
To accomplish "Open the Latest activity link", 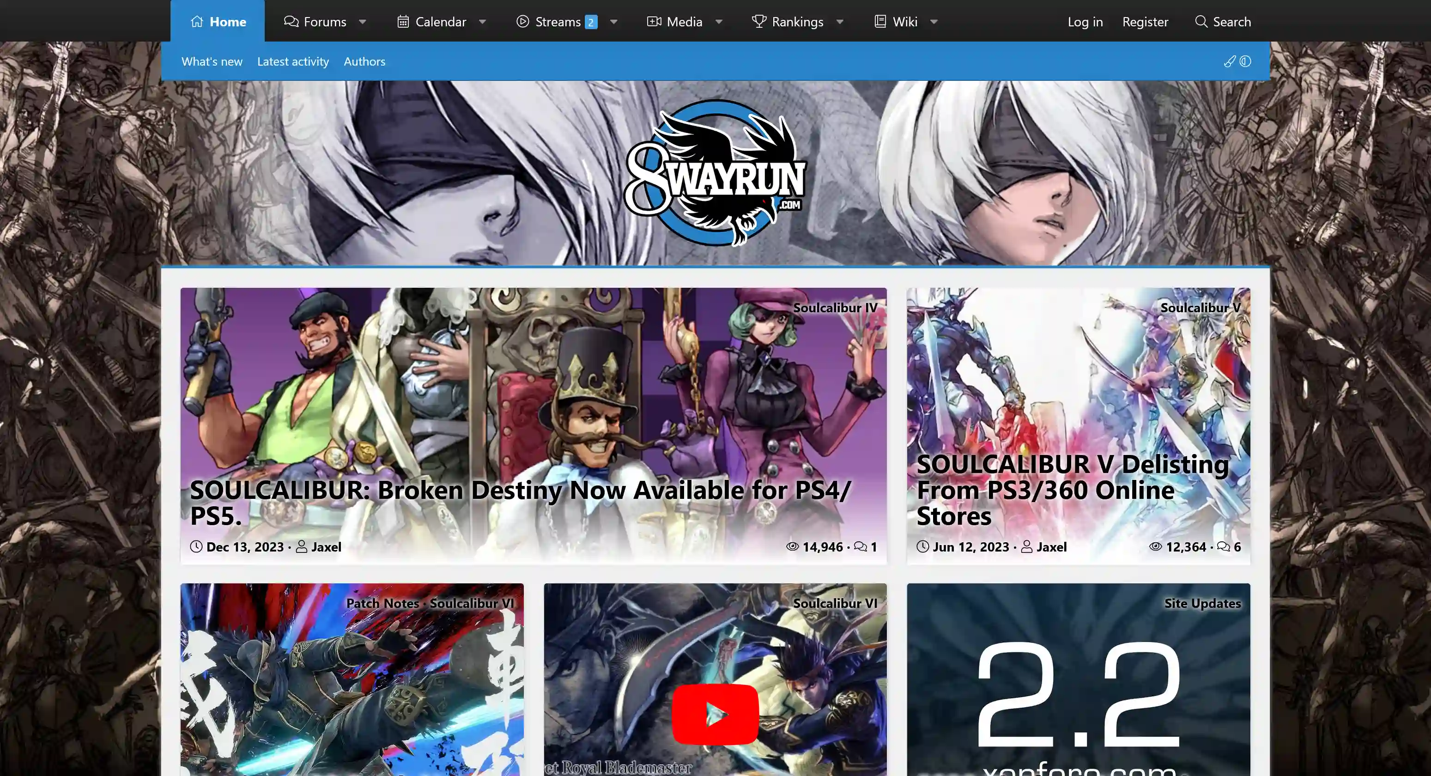I will [293, 61].
